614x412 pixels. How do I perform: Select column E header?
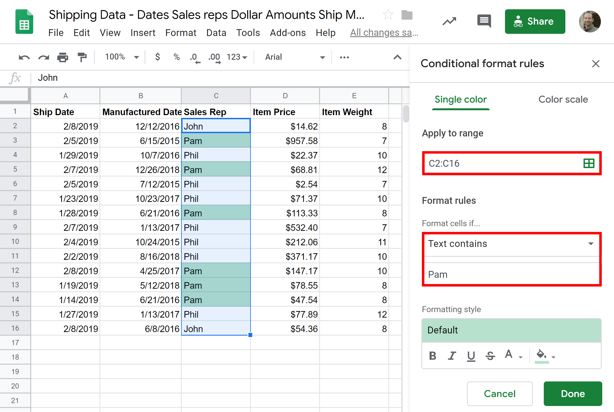(x=354, y=96)
